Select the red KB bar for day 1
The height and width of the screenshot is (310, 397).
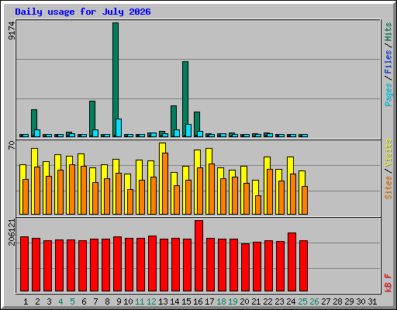tap(24, 263)
